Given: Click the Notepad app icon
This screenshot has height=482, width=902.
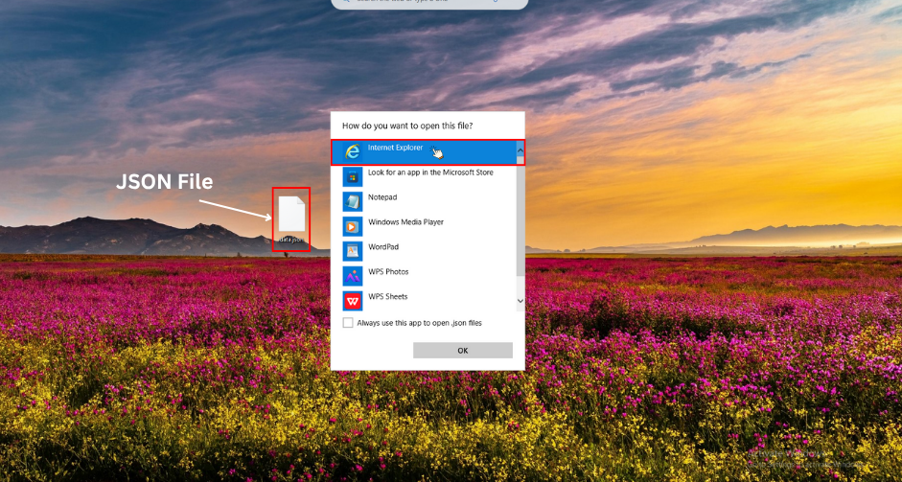Looking at the screenshot, I should click(353, 201).
